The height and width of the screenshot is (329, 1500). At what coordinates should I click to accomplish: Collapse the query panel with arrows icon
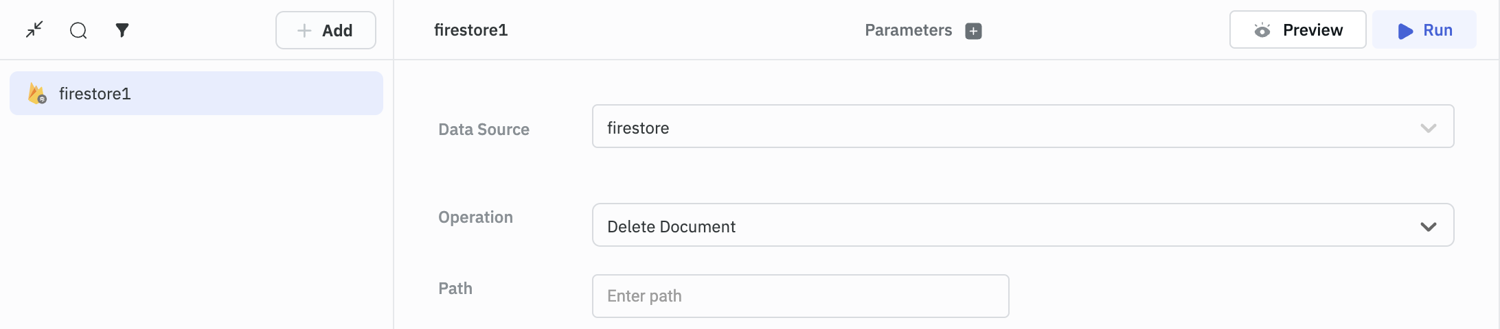(x=34, y=29)
